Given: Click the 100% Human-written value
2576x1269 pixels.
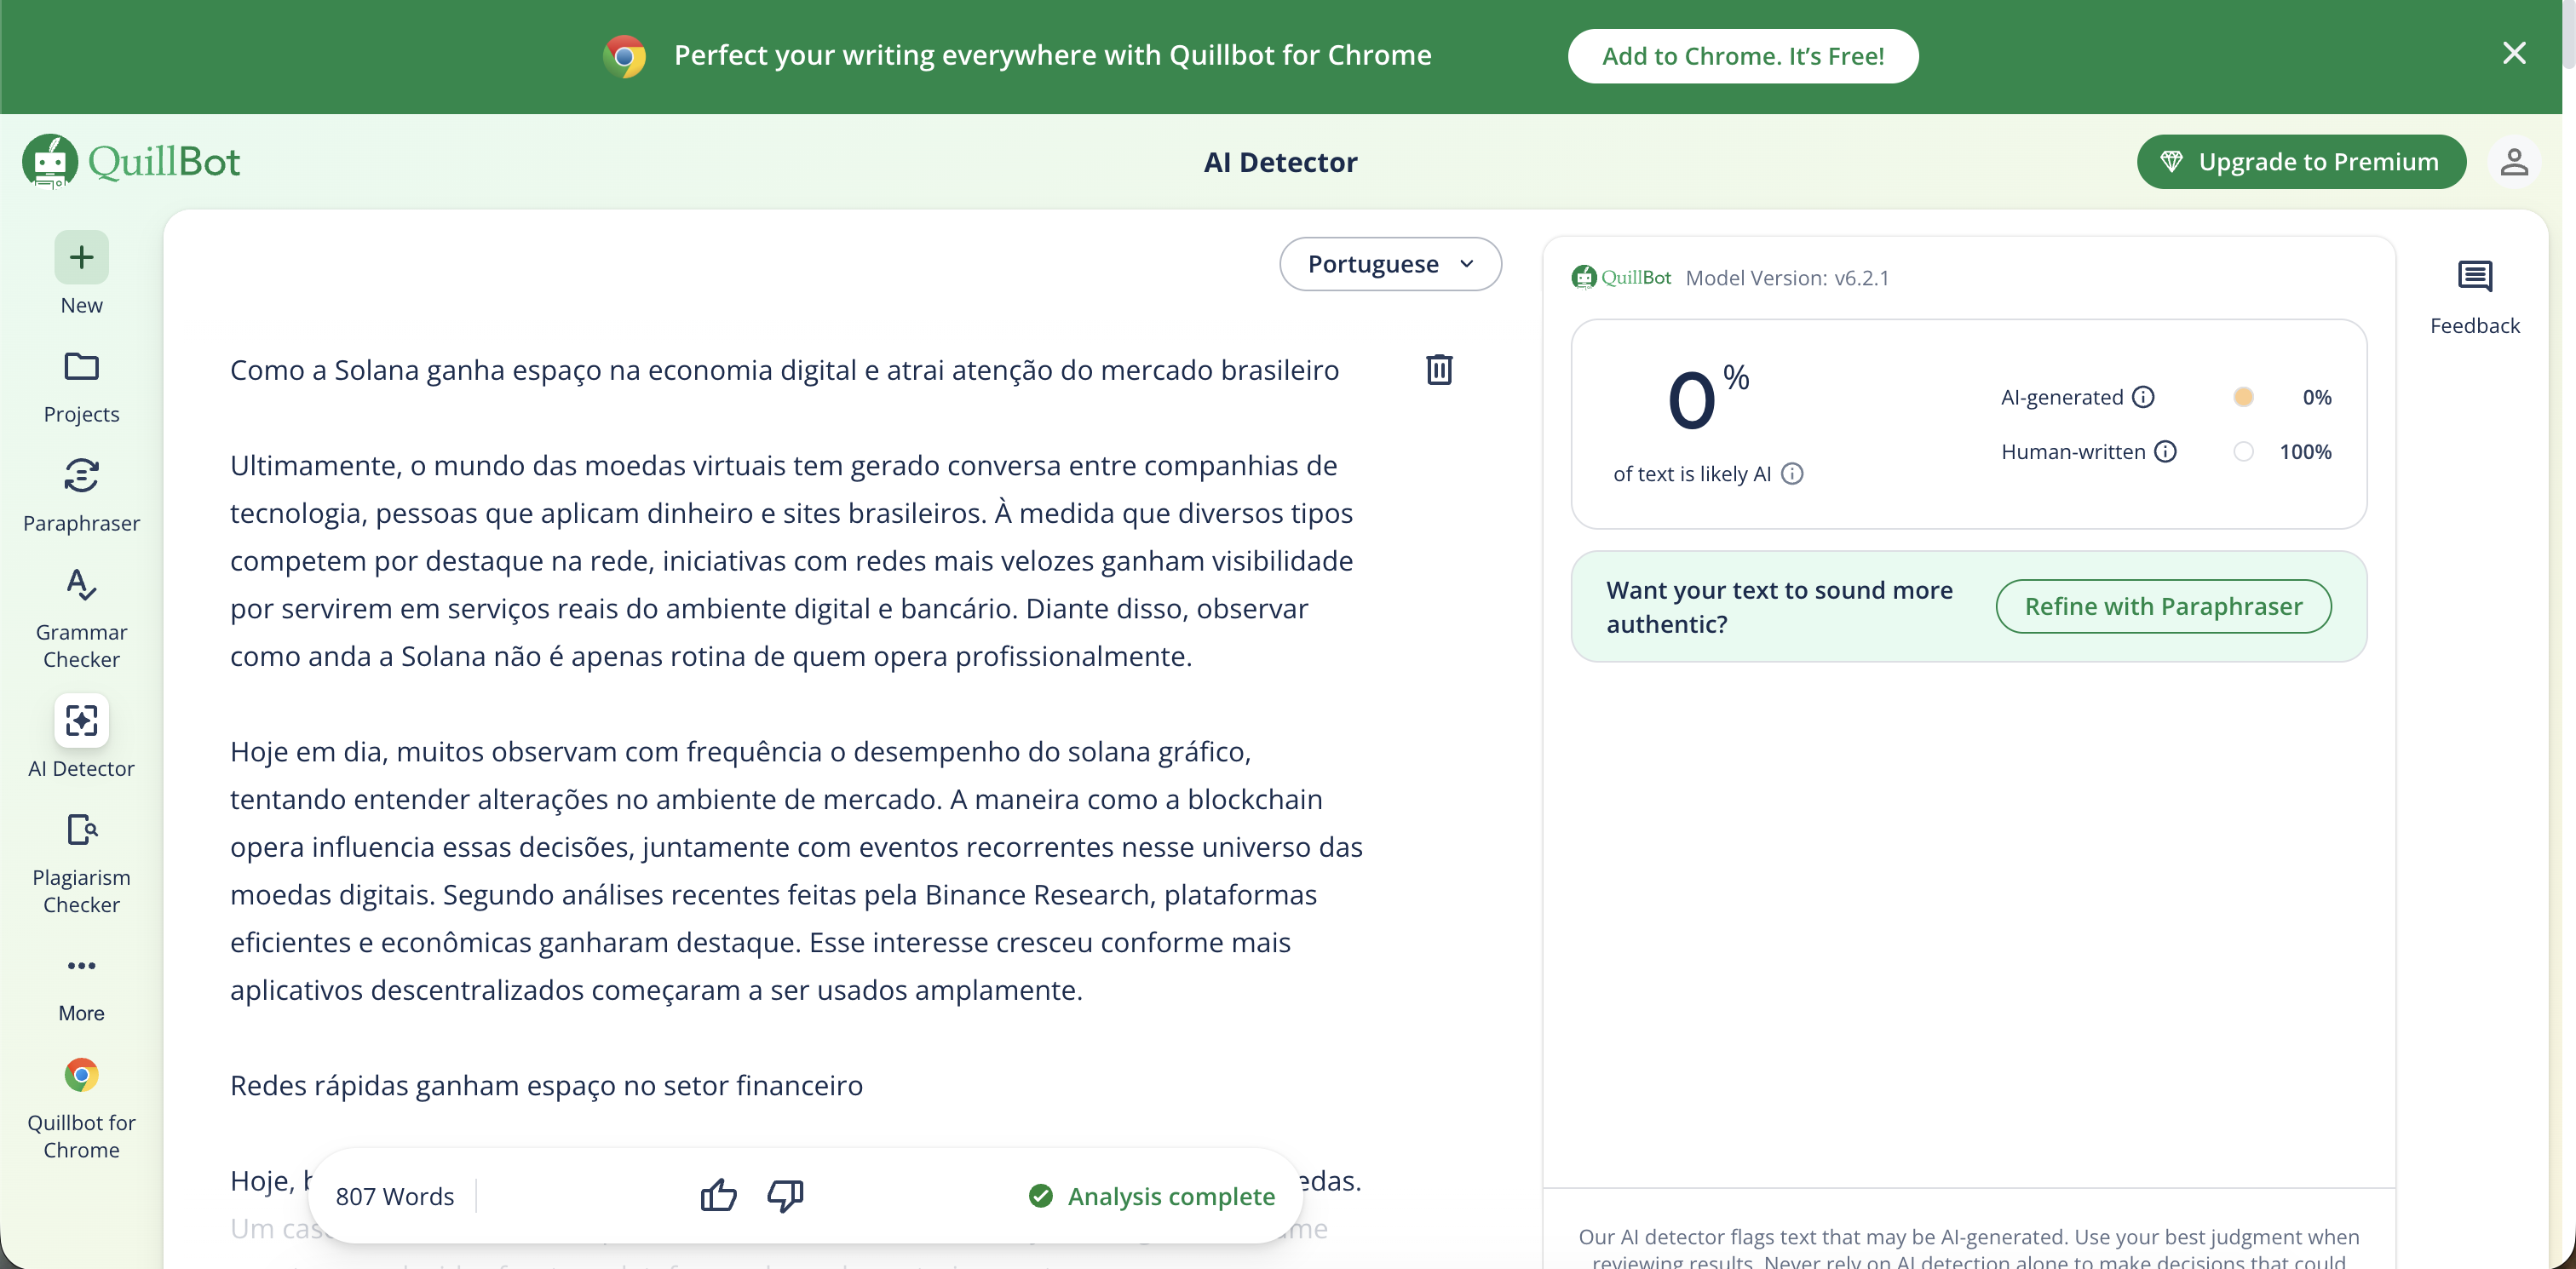Looking at the screenshot, I should 2305,451.
